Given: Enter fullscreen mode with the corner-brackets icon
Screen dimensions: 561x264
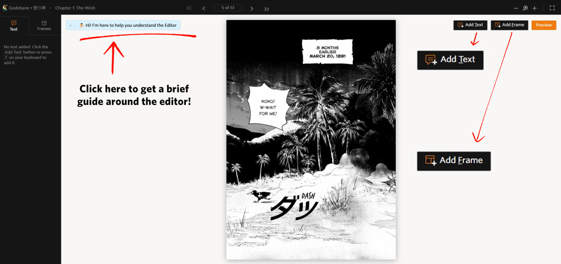Looking at the screenshot, I should coord(552,8).
